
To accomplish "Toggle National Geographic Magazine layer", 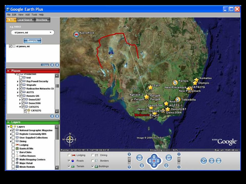I will [x=13, y=130].
